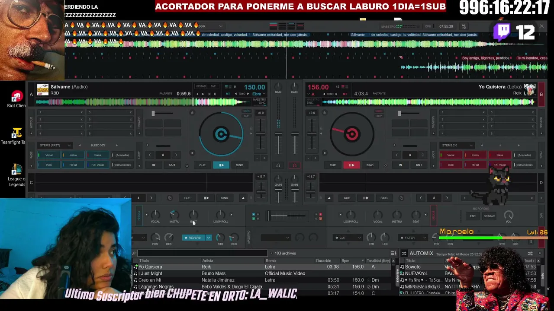Click the GRABAR microphone button
Screen dimensions: 554x311
coord(489,216)
